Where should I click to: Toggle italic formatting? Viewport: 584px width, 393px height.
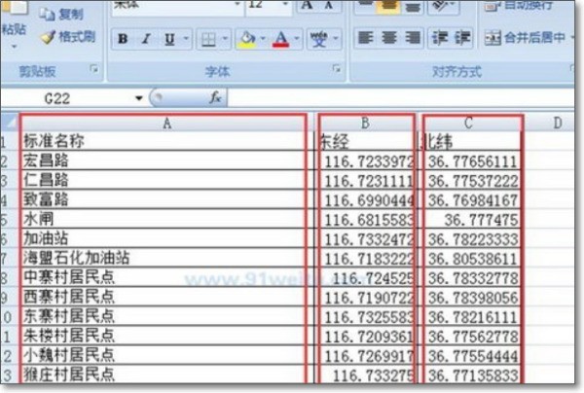click(146, 40)
